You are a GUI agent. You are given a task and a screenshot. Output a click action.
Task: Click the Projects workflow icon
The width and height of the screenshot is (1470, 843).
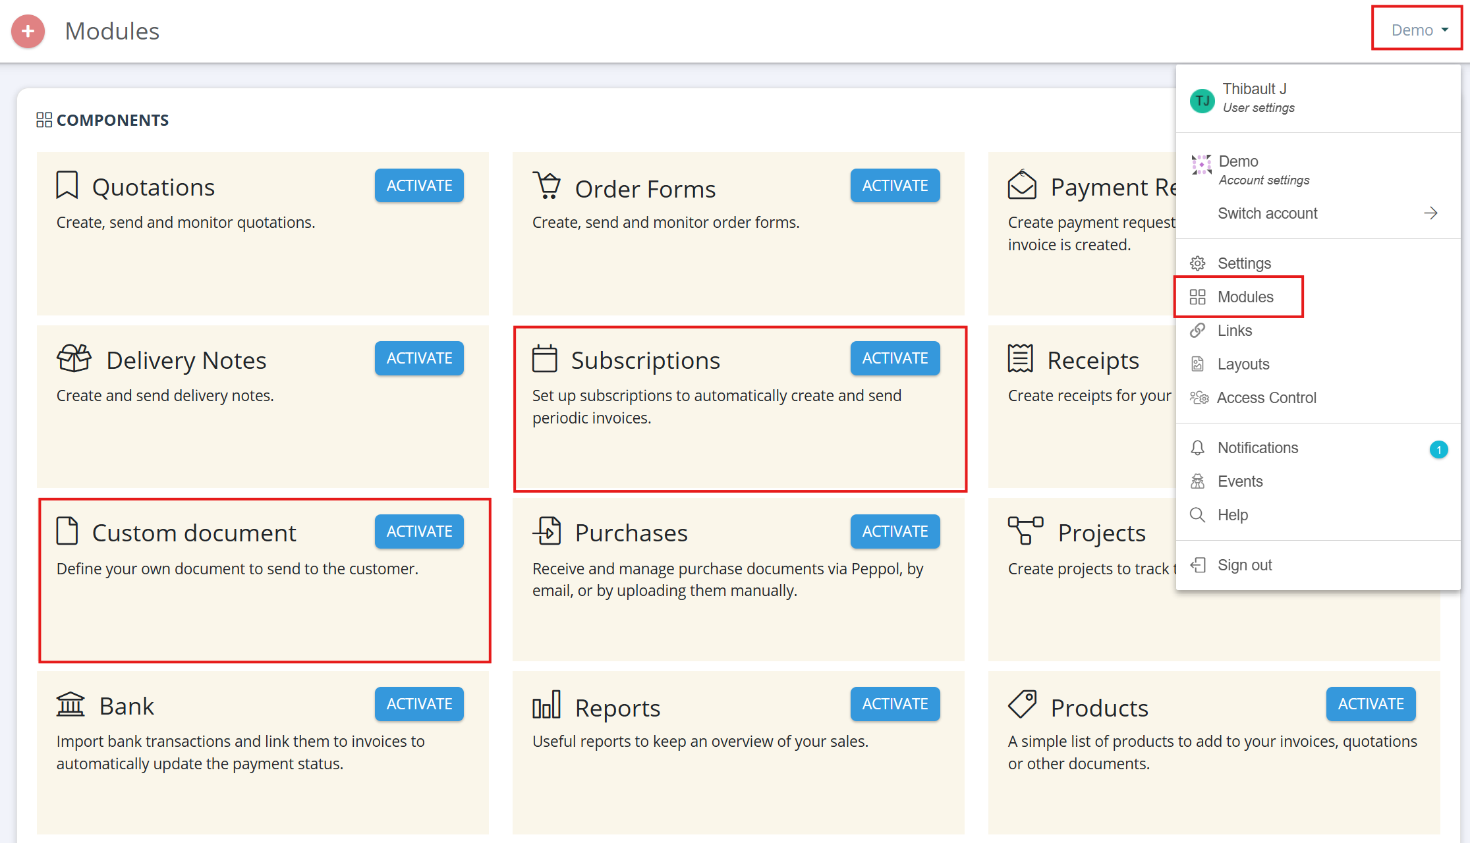(x=1026, y=531)
